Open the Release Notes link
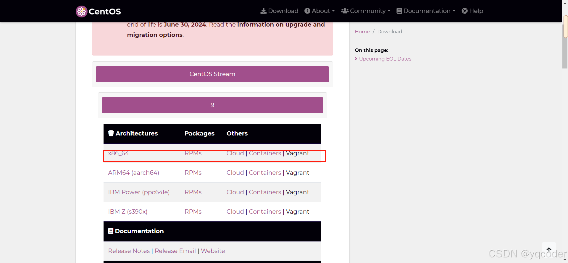568x263 pixels. [x=129, y=251]
